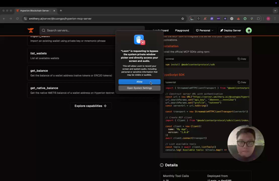The image size is (279, 181).
Task: Click the yellow-blue shield extension icon
Action: point(252,19)
